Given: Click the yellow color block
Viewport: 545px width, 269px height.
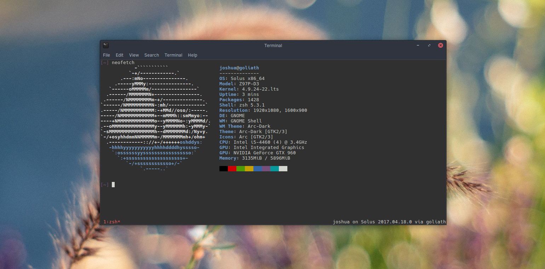Looking at the screenshot, I should [x=249, y=169].
